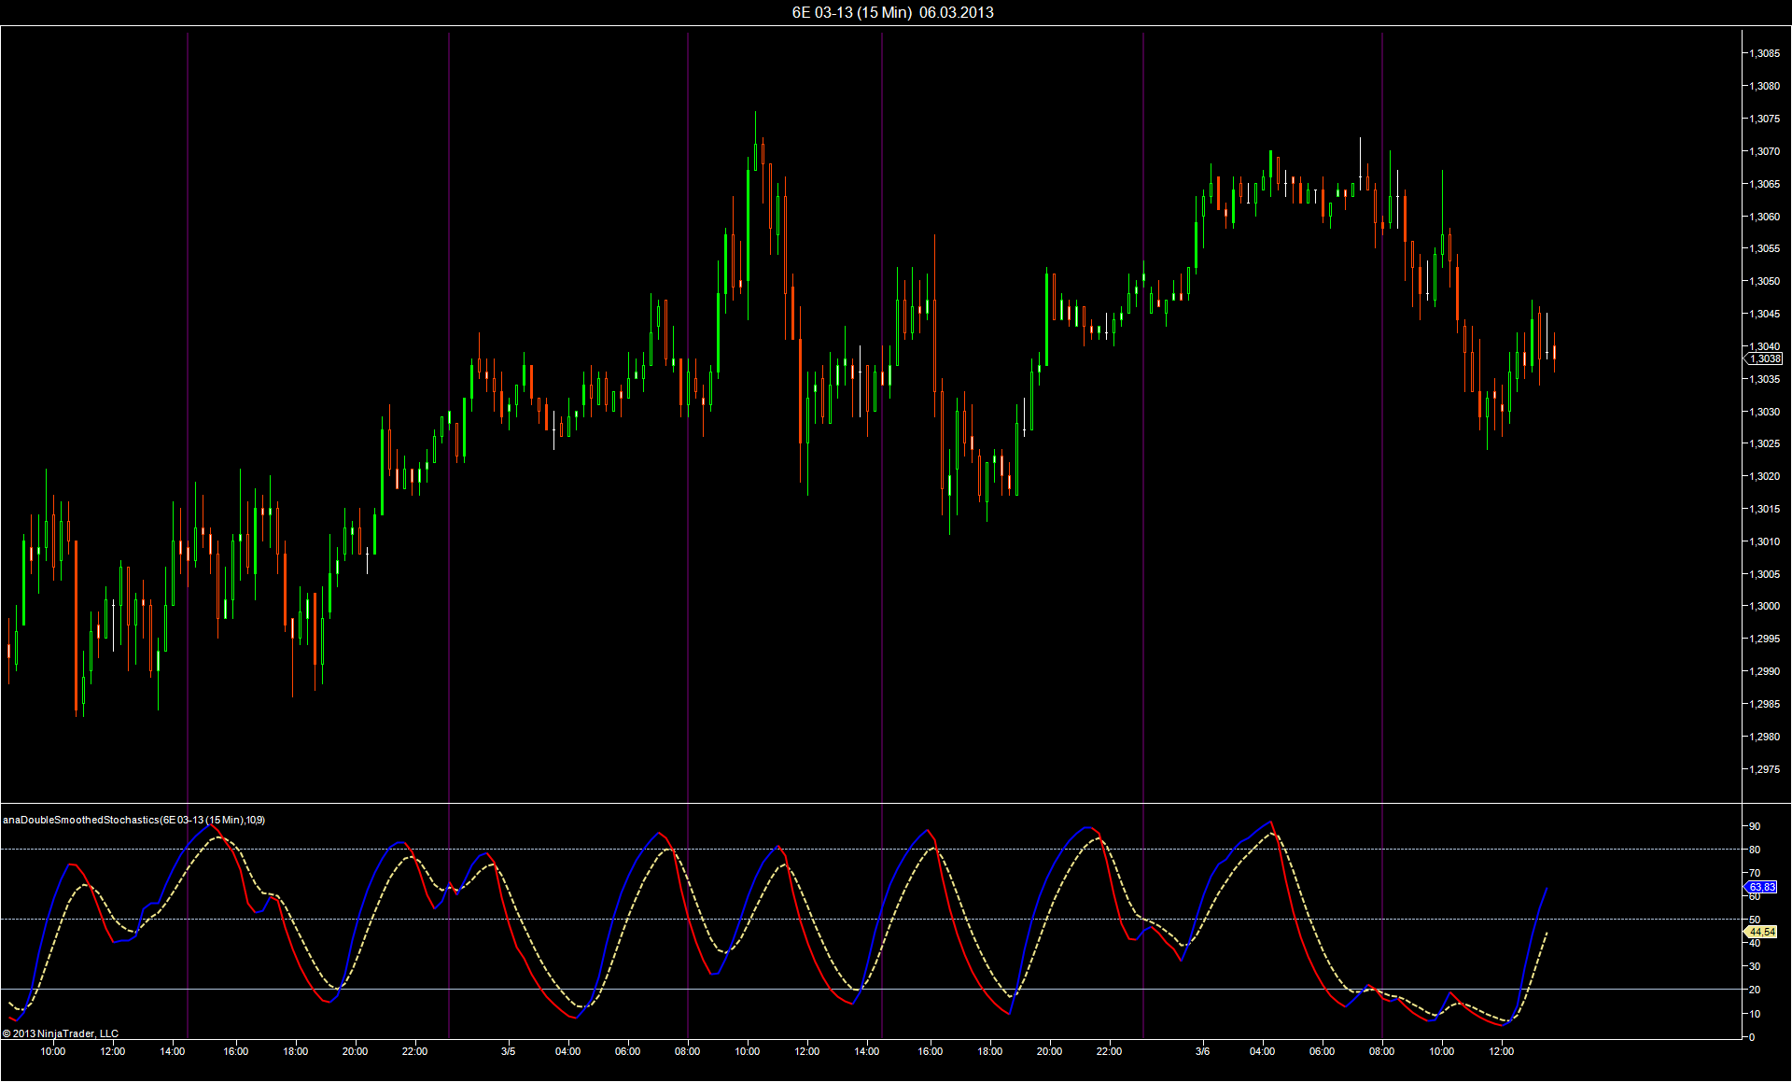Click the 1,2990 price scale label
The height and width of the screenshot is (1082, 1792).
[x=1765, y=671]
